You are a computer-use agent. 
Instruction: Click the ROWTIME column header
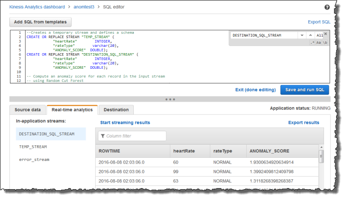(133, 151)
